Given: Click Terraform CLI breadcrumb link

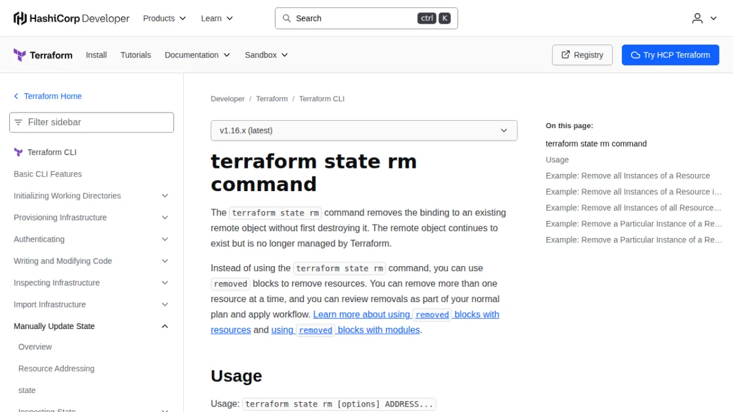Looking at the screenshot, I should coord(322,99).
